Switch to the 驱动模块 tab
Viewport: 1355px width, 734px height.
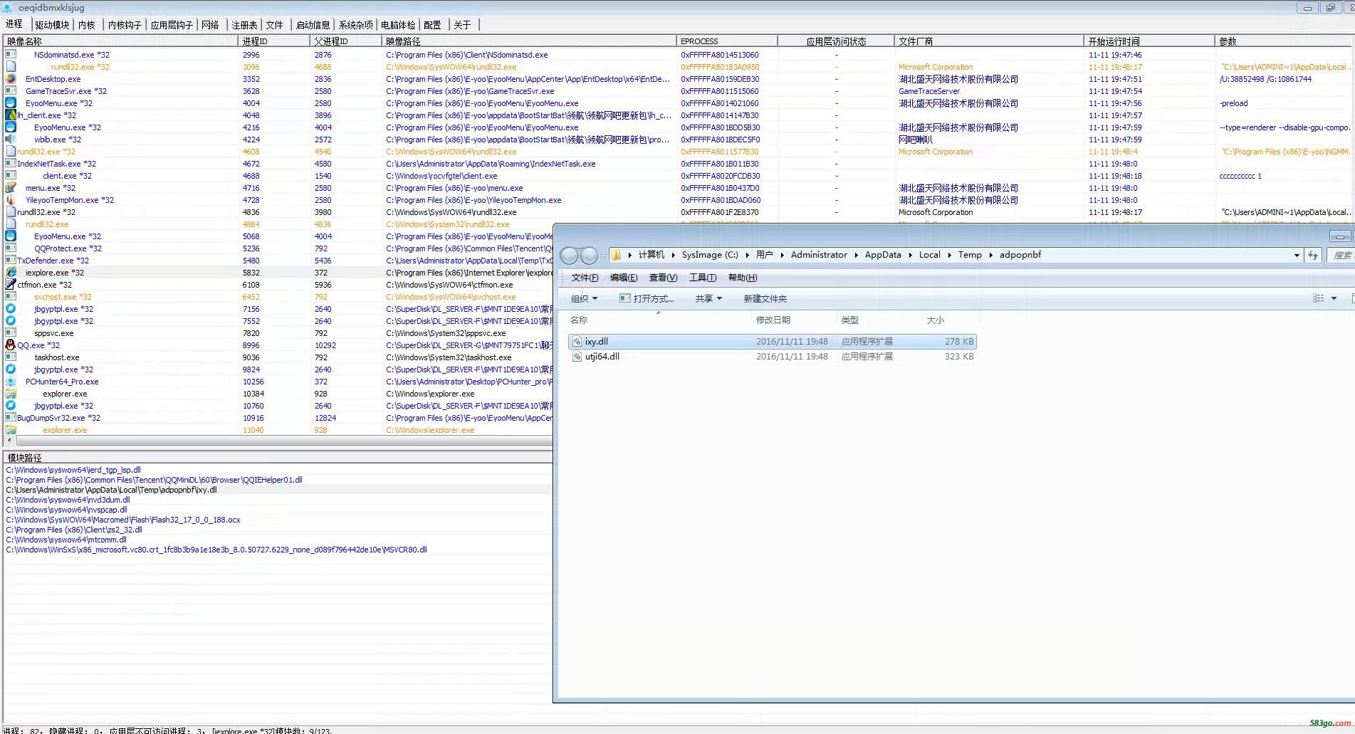point(52,25)
